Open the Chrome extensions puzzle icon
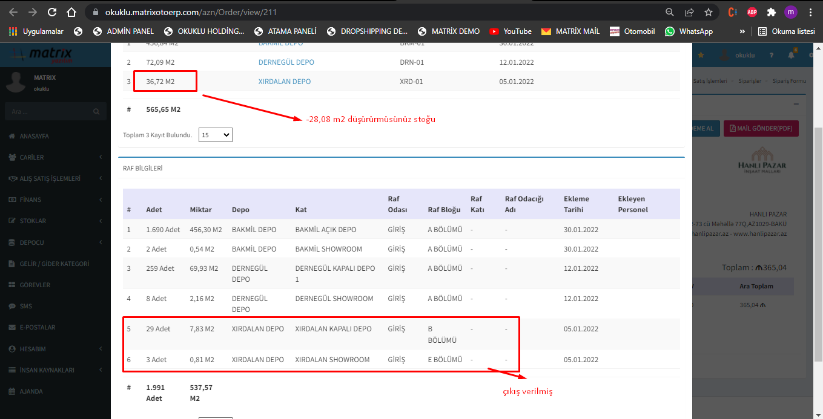 [771, 12]
